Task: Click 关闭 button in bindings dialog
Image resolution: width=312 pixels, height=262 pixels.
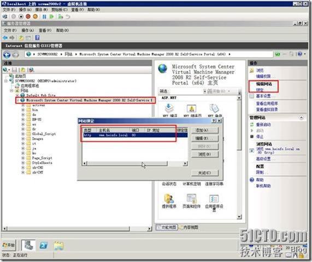Action: pos(205,173)
